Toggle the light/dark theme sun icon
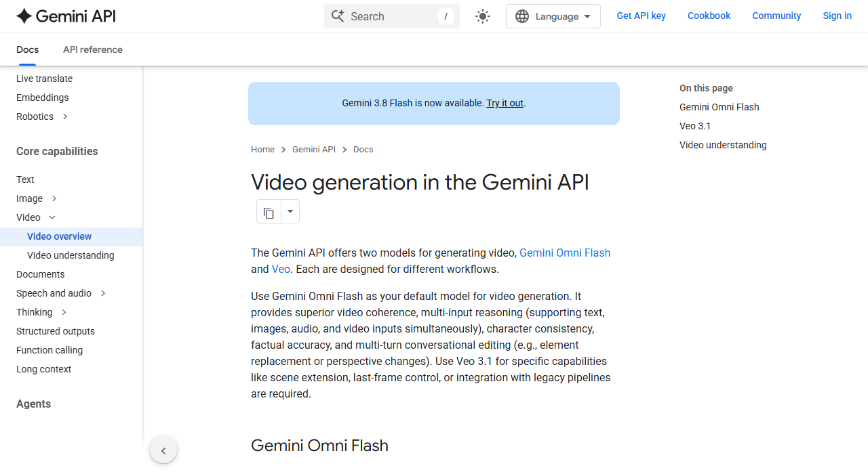Viewport: 868px width, 474px height. tap(483, 16)
